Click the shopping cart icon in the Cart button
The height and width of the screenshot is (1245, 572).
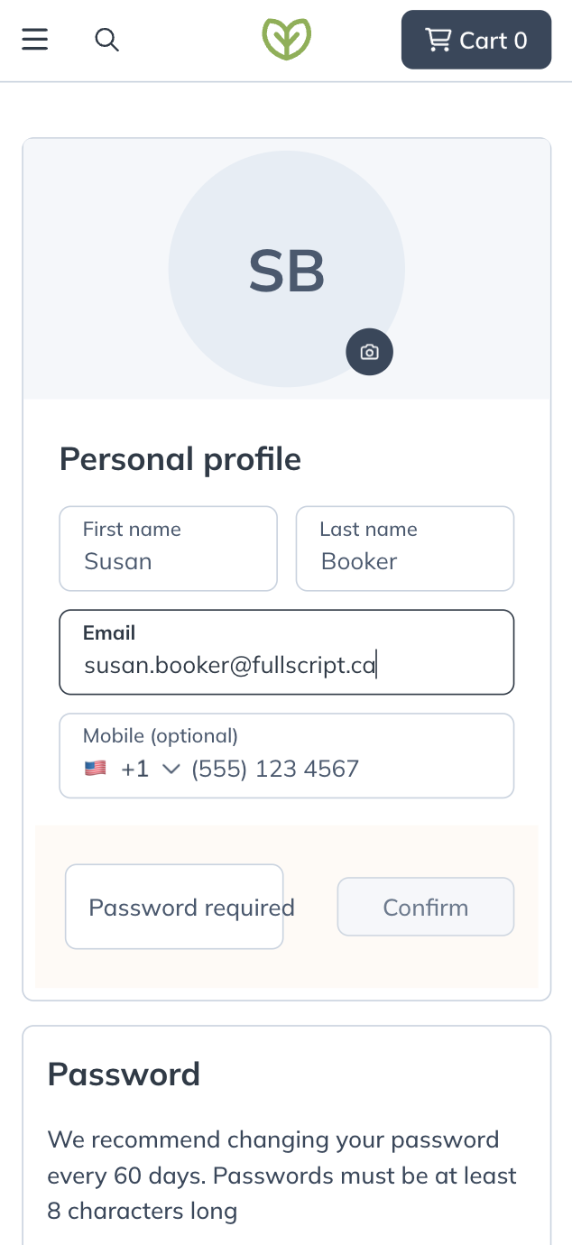pyautogui.click(x=438, y=39)
